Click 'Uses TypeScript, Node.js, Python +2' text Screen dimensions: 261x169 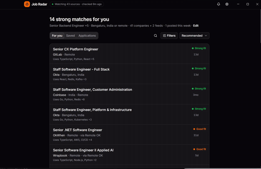[75, 160]
